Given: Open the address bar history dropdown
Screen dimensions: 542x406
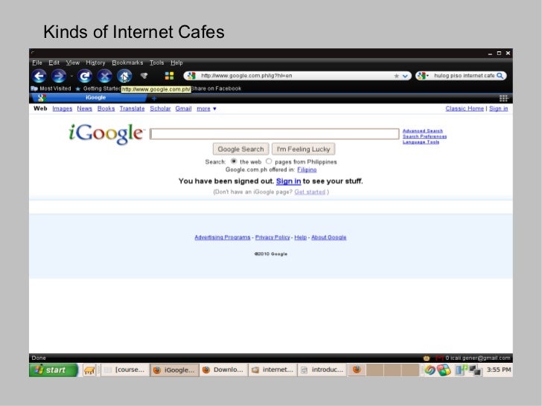Looking at the screenshot, I should (x=405, y=76).
